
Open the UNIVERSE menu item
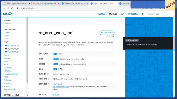click(x=133, y=14)
